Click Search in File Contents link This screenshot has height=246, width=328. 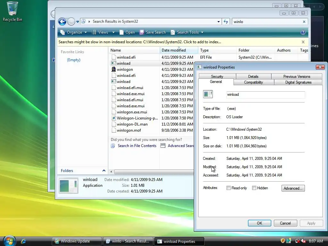click(137, 146)
